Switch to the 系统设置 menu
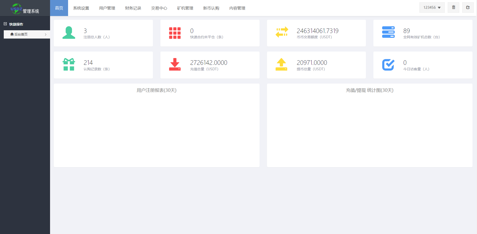The height and width of the screenshot is (234, 477). pyautogui.click(x=81, y=8)
